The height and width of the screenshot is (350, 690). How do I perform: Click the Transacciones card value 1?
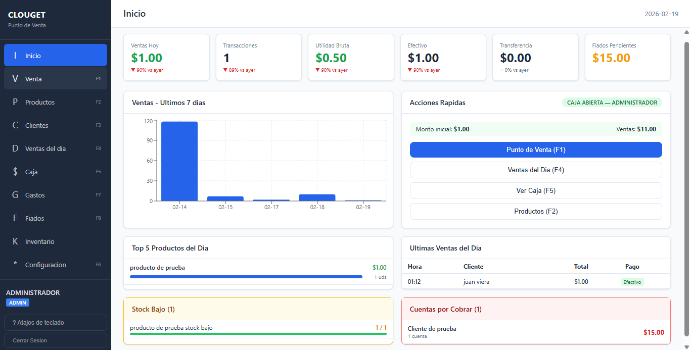(226, 58)
